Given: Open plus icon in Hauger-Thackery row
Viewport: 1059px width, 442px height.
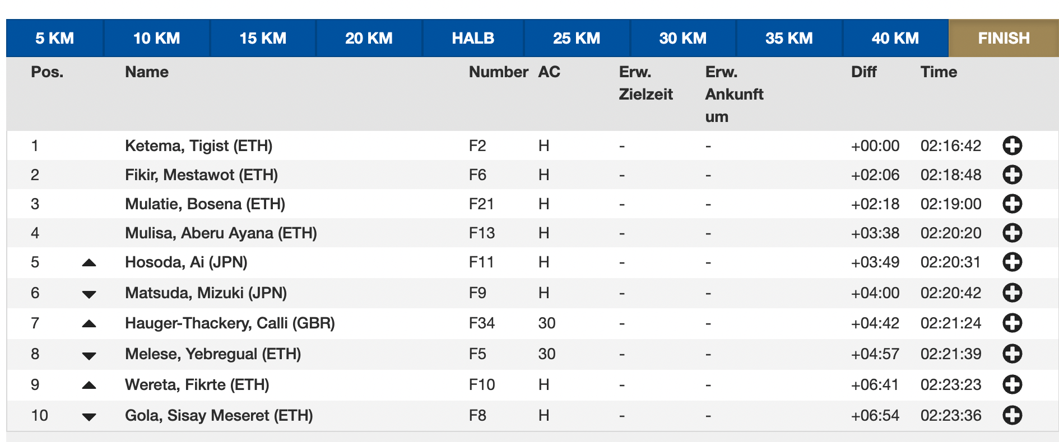Looking at the screenshot, I should pos(1012,323).
